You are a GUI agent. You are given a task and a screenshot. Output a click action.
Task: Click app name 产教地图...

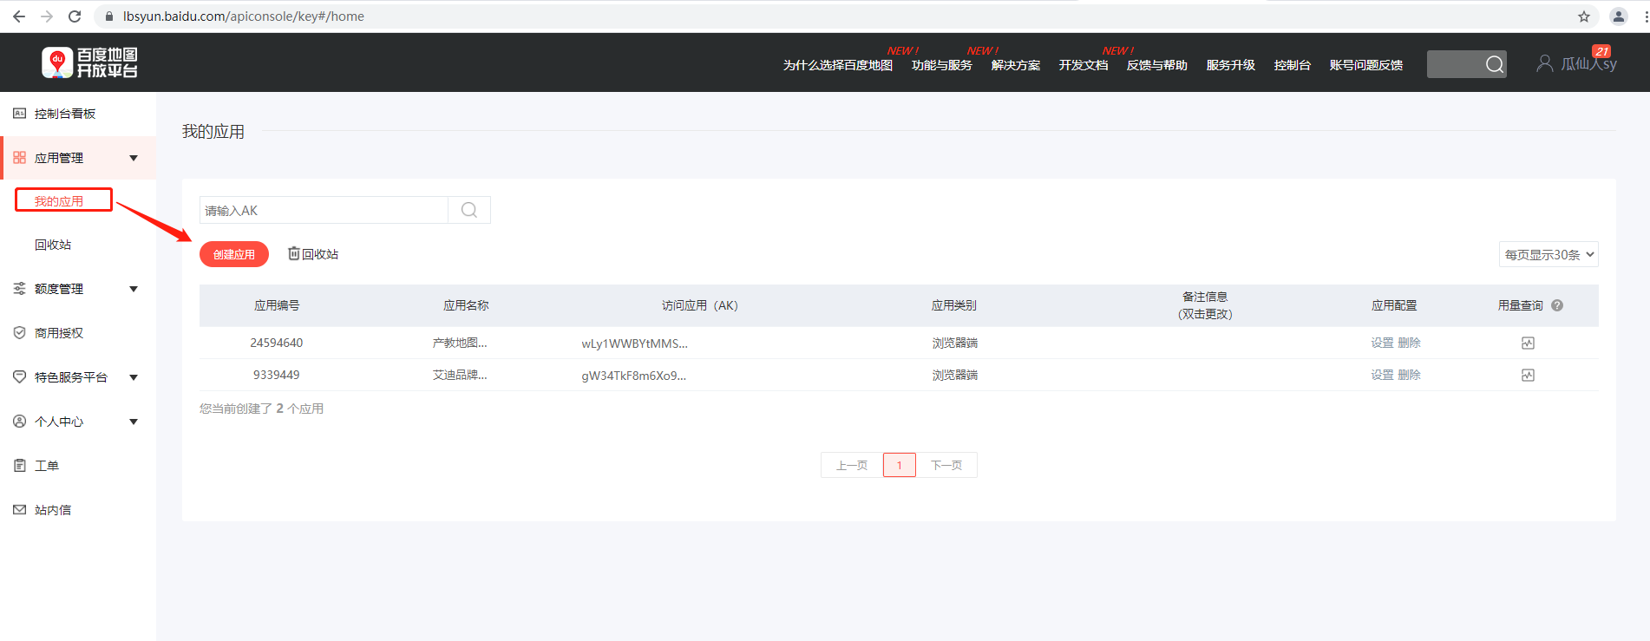[x=460, y=343]
